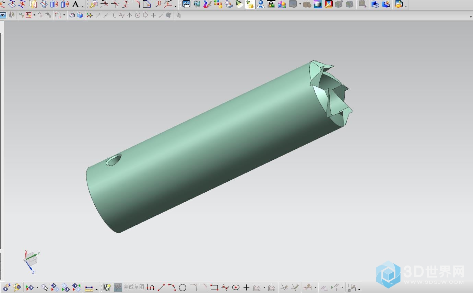
Task: Click the sketch in task environment icon
Action: (107, 288)
